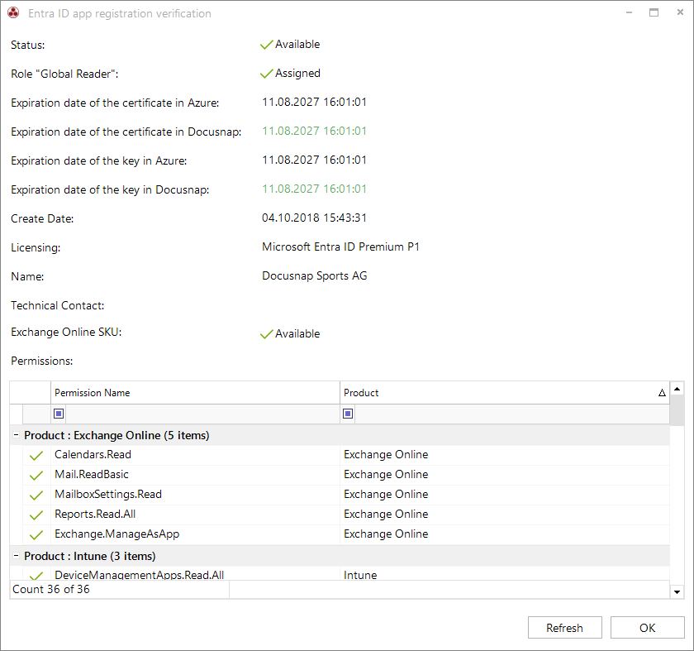The image size is (694, 651).
Task: Click the certificate expiration date in Docusnap value
Action: click(314, 132)
